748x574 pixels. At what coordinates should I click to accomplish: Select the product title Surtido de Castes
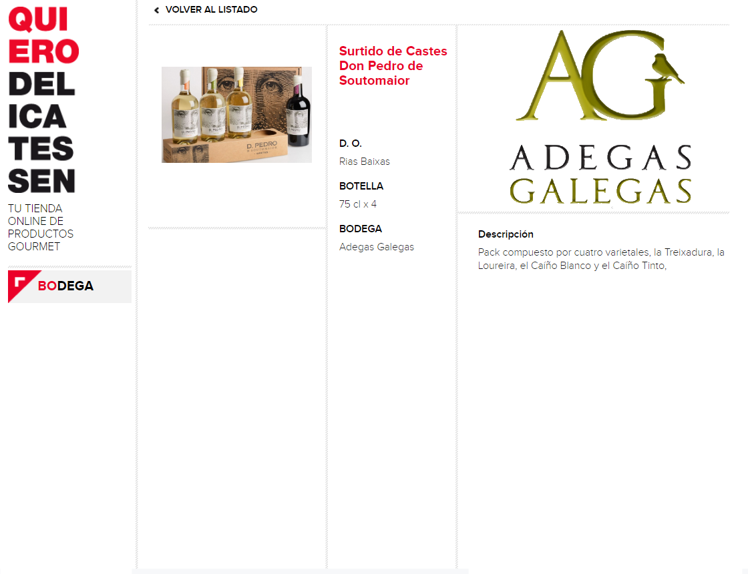[x=393, y=66]
